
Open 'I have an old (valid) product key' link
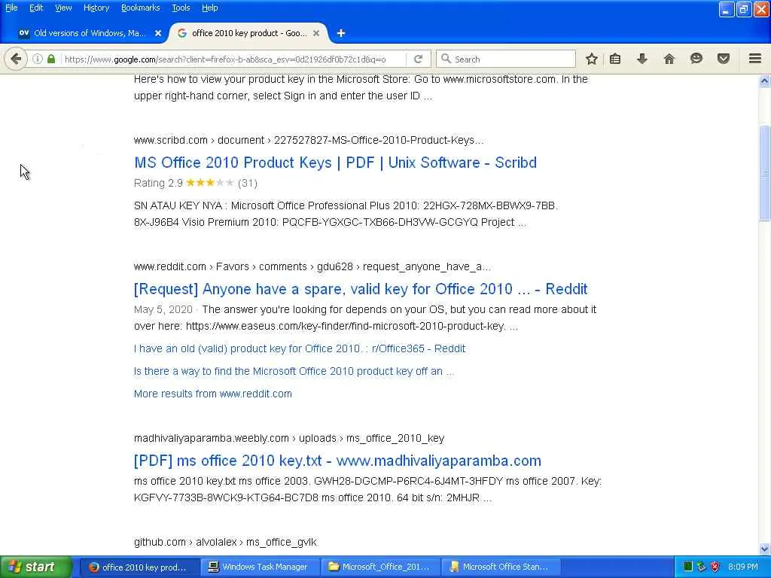tap(300, 348)
